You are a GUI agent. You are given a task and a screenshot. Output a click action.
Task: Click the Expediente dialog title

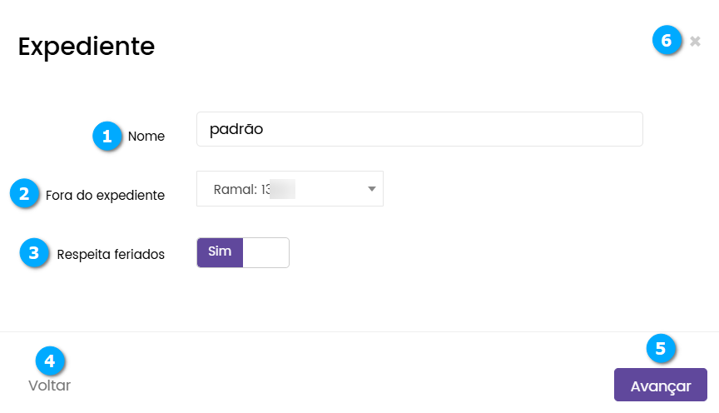pyautogui.click(x=87, y=46)
